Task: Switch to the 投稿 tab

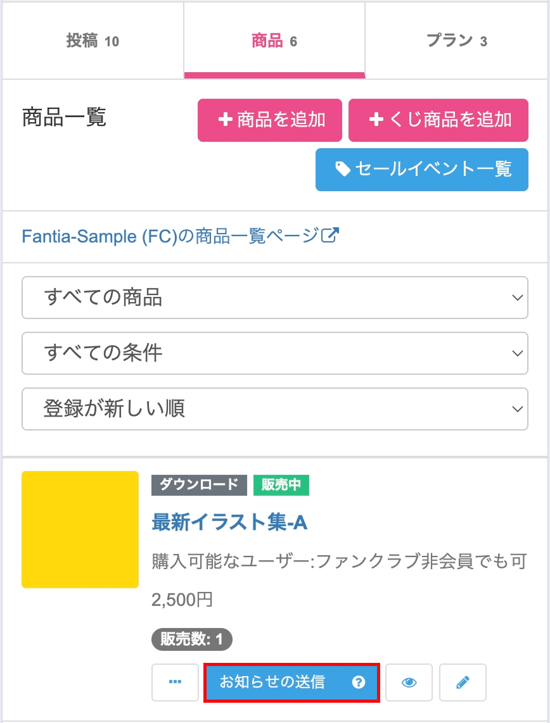Action: click(93, 41)
